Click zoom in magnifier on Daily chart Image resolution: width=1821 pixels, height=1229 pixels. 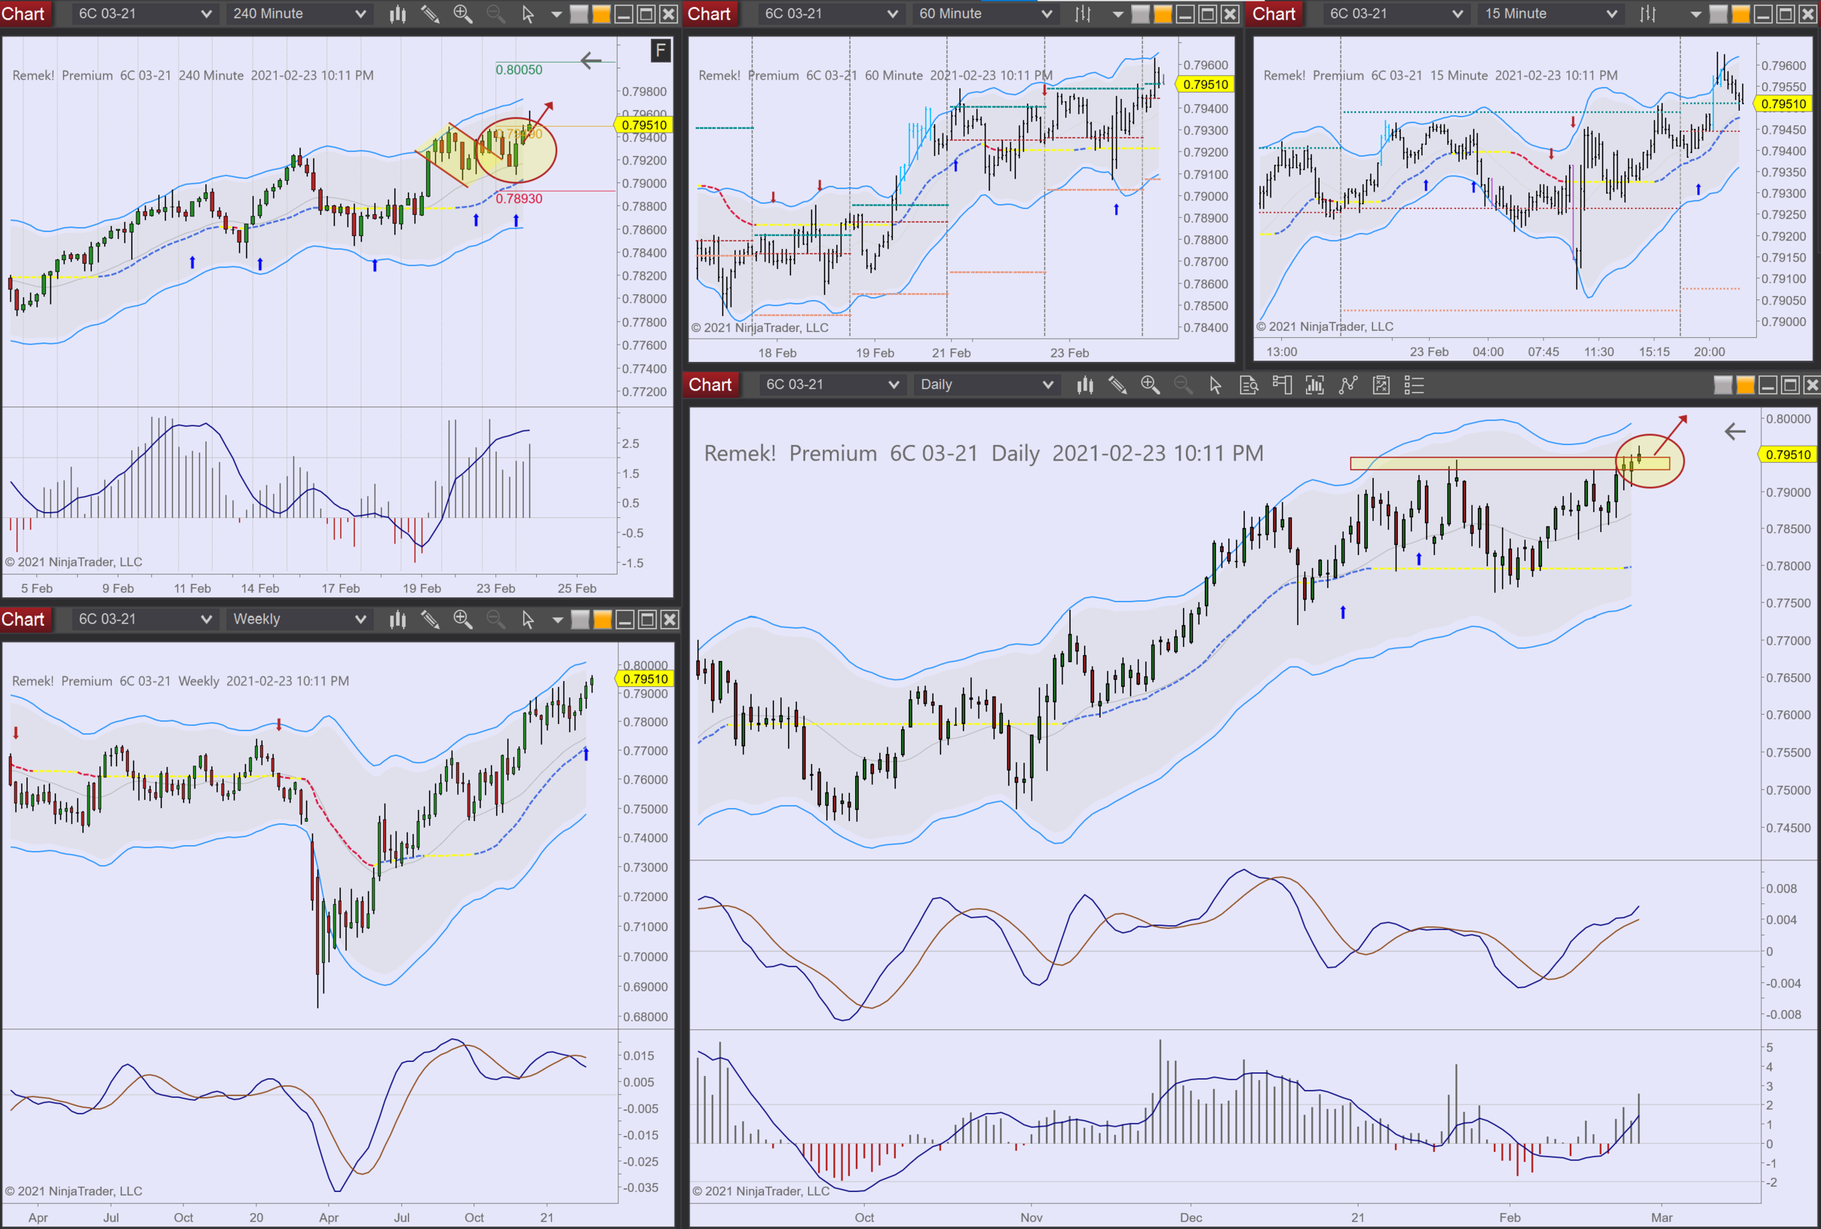click(x=1149, y=385)
